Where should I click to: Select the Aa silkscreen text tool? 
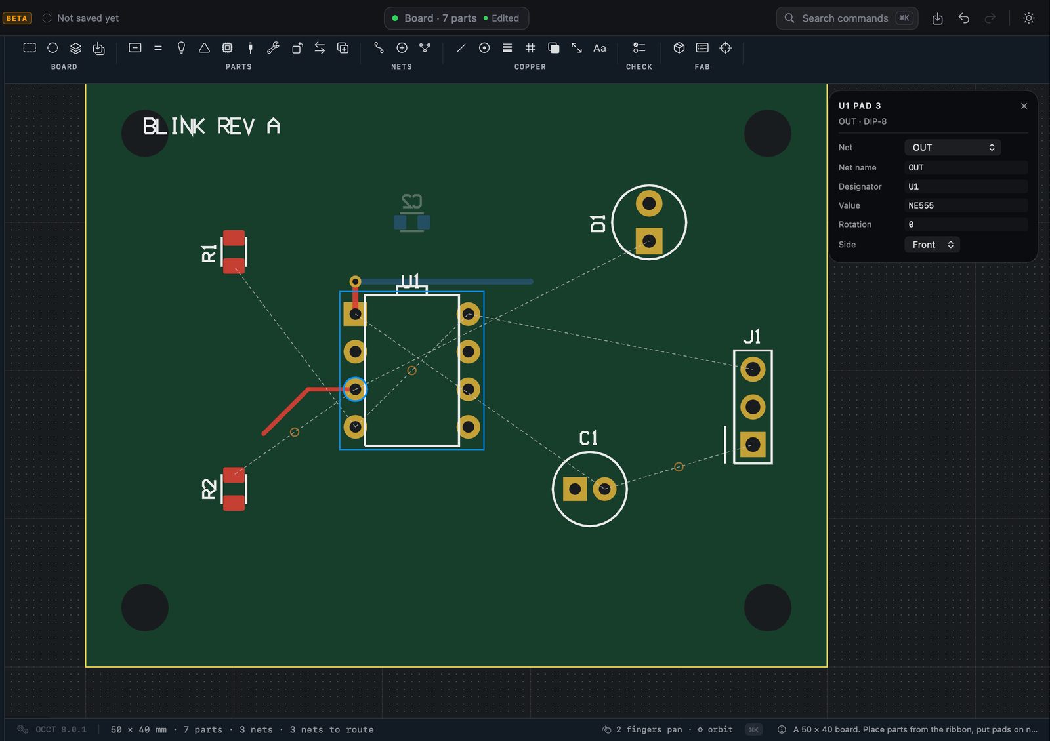[599, 48]
